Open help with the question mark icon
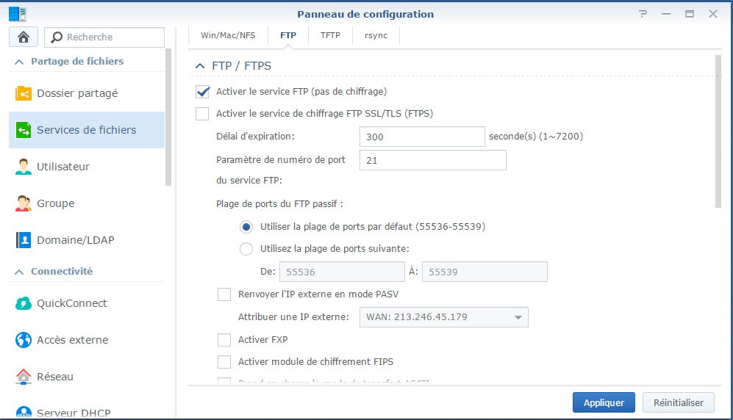The height and width of the screenshot is (420, 733). click(x=643, y=14)
